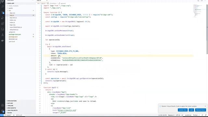
Task: Open the Manage gear icon with badge
Action: pyautogui.click(x=3, y=111)
